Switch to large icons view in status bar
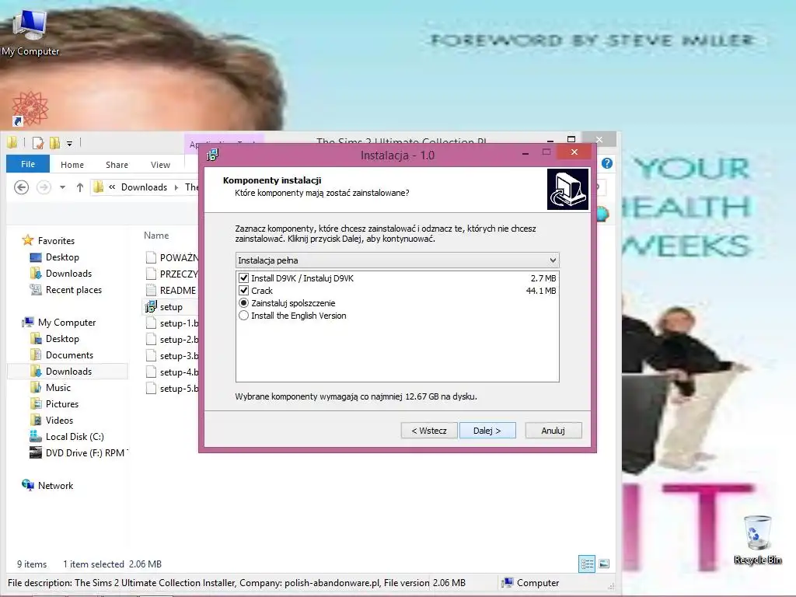The height and width of the screenshot is (597, 796). click(x=604, y=564)
